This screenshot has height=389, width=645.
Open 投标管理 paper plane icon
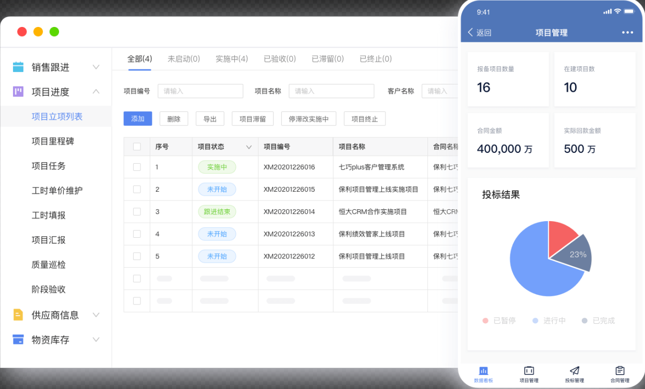pyautogui.click(x=574, y=371)
